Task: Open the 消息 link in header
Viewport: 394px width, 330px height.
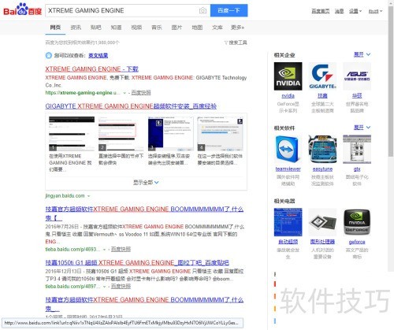Action: [x=339, y=11]
